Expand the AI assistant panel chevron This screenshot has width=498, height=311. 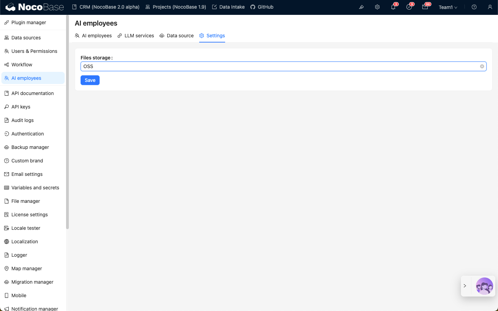(465, 286)
